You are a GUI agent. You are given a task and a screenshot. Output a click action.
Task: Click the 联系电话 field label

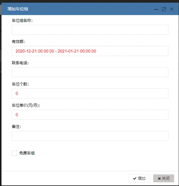click(20, 63)
